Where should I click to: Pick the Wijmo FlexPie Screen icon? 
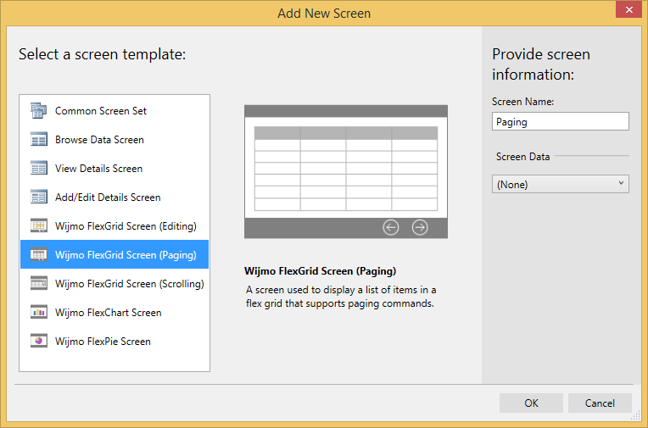point(39,342)
